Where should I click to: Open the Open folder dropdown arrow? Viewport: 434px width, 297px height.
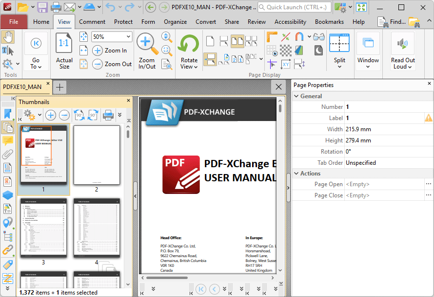pyautogui.click(x=32, y=7)
